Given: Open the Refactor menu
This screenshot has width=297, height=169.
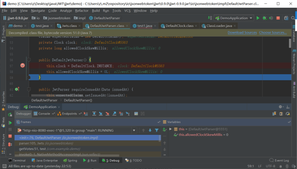Looking at the screenshot, I should coord(82,11).
